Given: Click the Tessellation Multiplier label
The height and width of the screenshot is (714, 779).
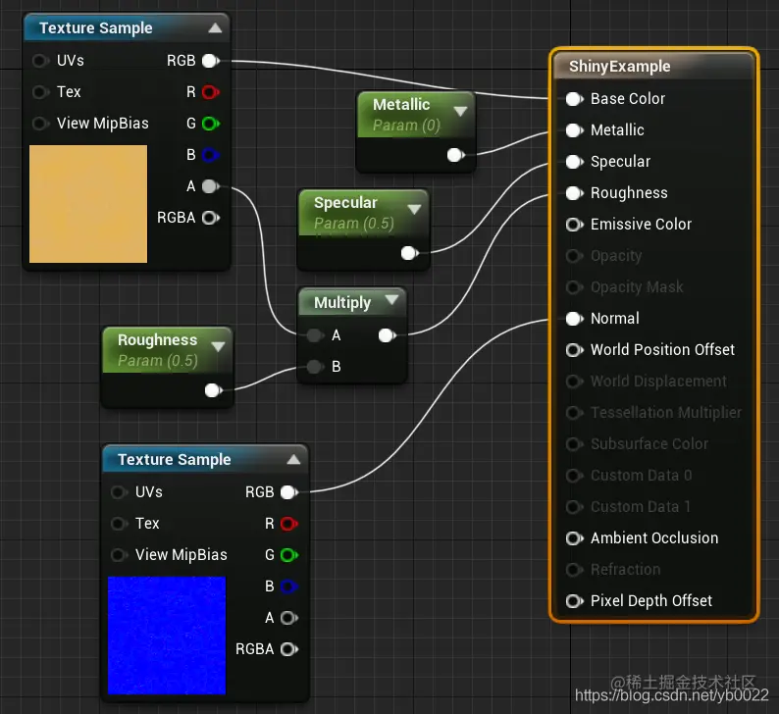Looking at the screenshot, I should pos(666,413).
